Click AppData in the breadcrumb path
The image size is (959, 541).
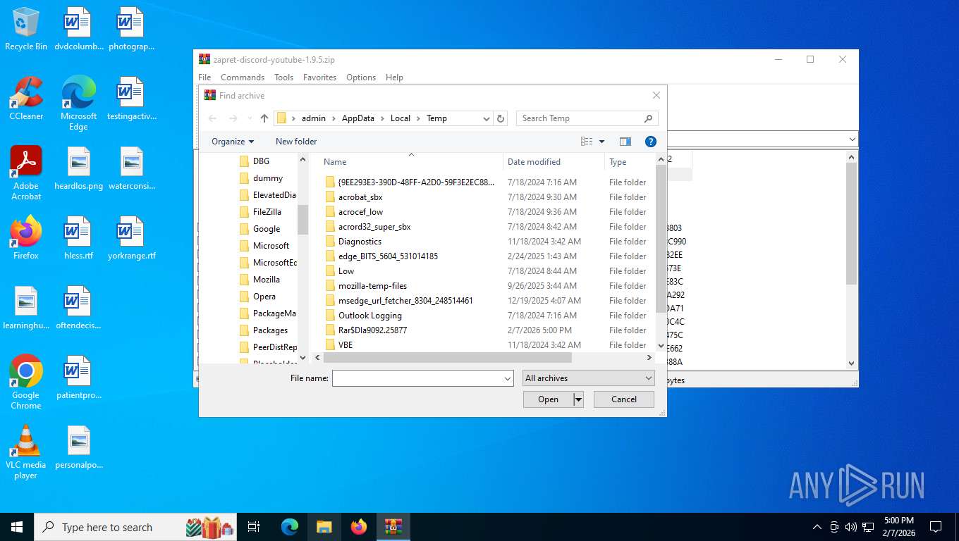[x=358, y=118]
